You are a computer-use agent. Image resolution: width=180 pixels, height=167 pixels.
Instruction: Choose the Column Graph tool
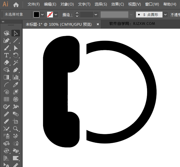pos(16,77)
